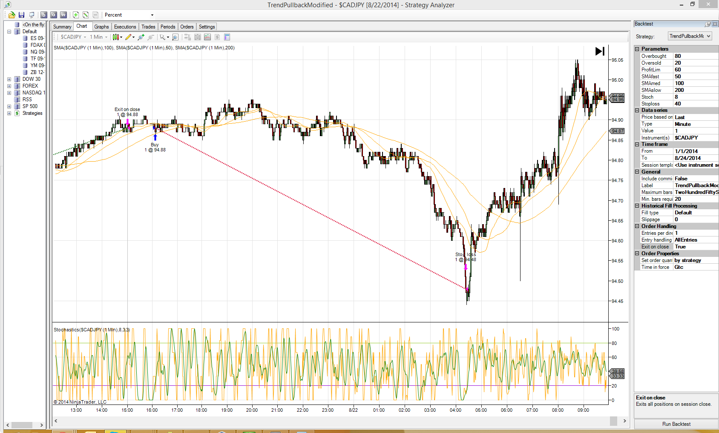Expand the Strategies tree node
This screenshot has height=433, width=719.
pos(9,113)
